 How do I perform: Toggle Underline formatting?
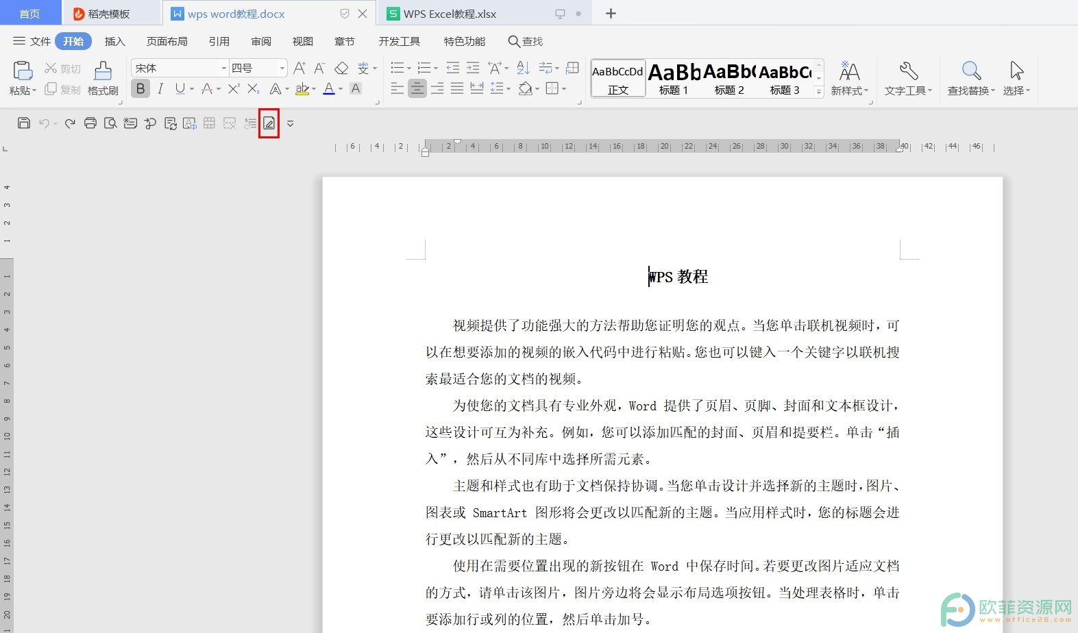pyautogui.click(x=180, y=88)
